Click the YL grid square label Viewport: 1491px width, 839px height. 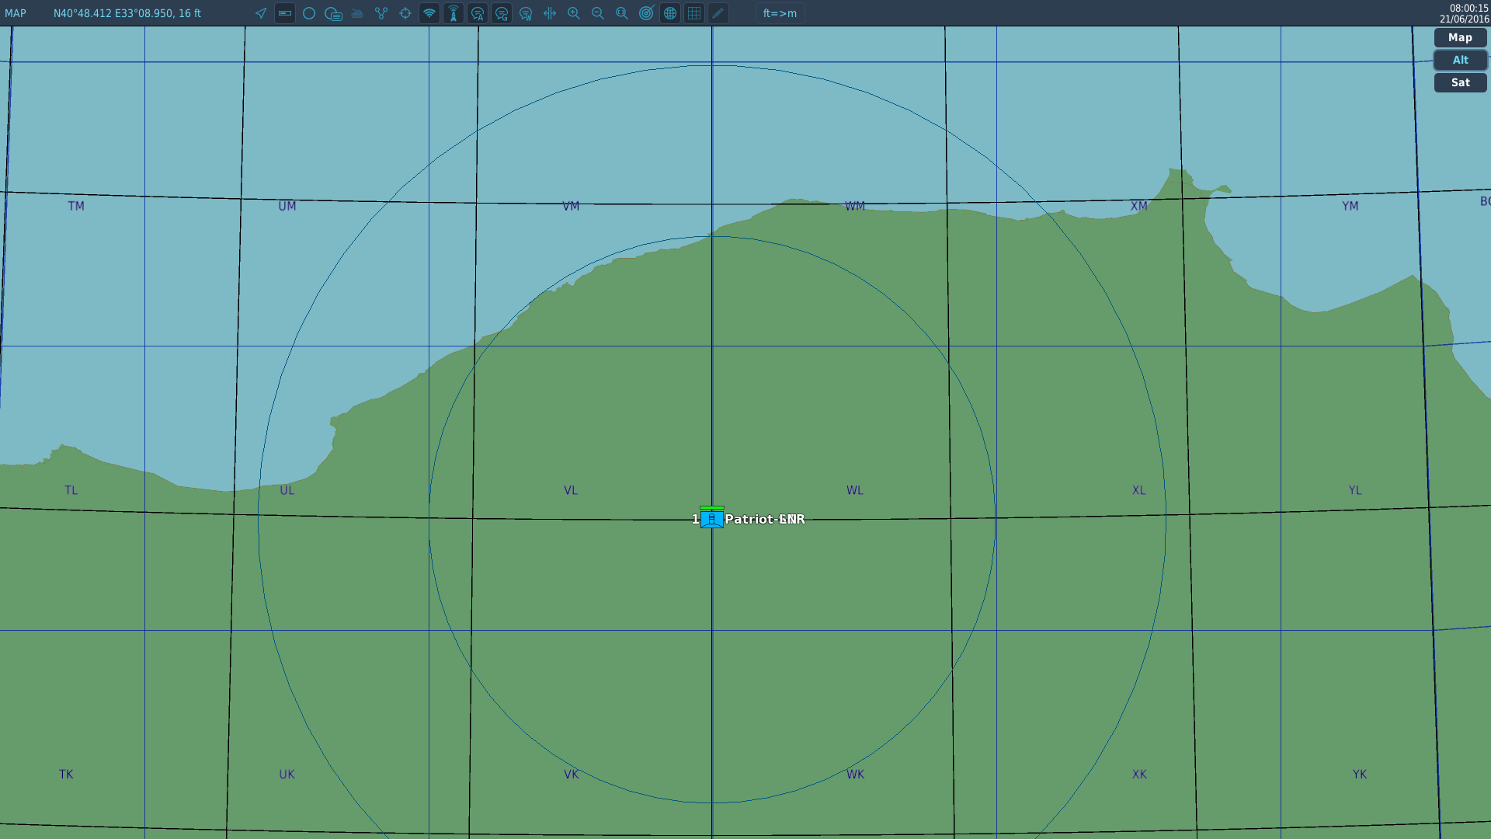[1355, 490]
